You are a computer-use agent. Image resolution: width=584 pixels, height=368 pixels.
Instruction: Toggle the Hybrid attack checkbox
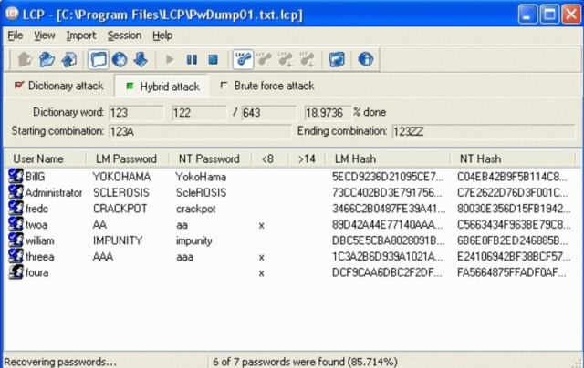point(130,87)
